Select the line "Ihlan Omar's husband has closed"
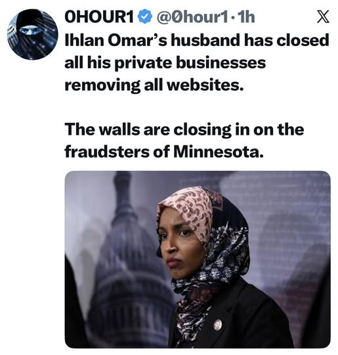This screenshot has width=338, height=355. pyautogui.click(x=196, y=40)
